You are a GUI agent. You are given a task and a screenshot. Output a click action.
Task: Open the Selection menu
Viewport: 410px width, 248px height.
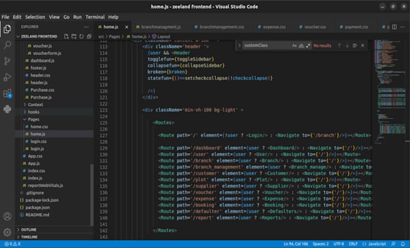pos(35,17)
